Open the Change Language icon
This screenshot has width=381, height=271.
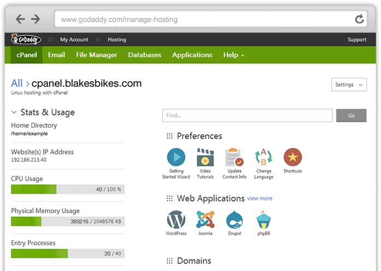pyautogui.click(x=263, y=158)
